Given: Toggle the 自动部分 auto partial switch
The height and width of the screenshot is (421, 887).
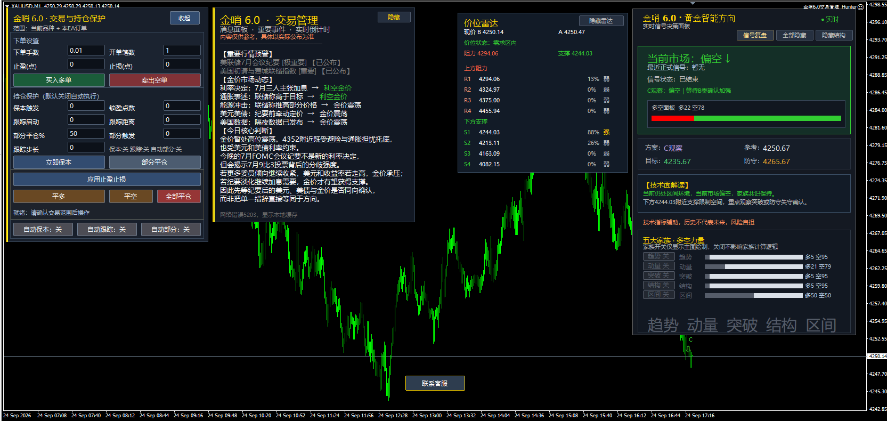Looking at the screenshot, I should pyautogui.click(x=170, y=229).
